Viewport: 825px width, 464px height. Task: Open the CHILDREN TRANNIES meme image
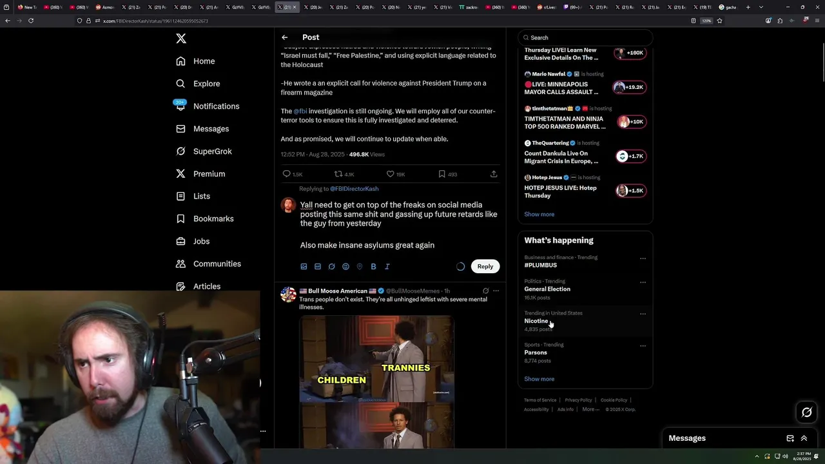pos(376,382)
